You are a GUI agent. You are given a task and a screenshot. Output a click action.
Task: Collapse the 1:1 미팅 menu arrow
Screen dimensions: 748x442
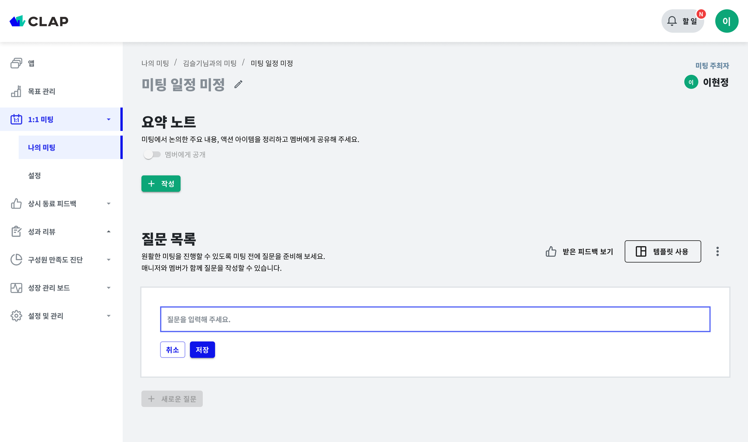click(x=108, y=119)
